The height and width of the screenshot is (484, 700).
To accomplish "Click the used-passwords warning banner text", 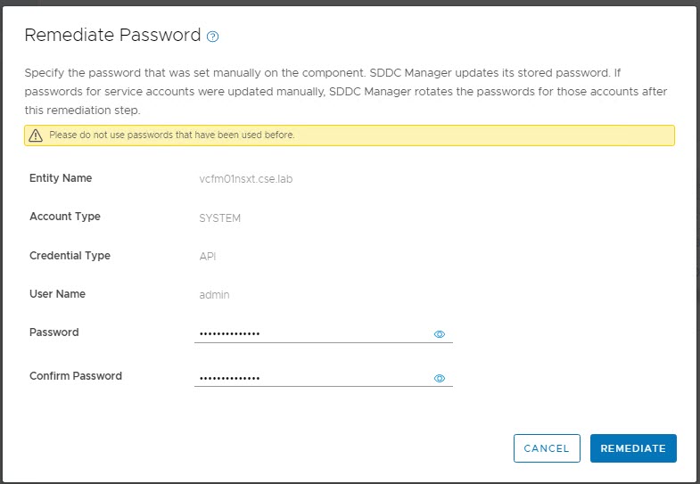I will [171, 135].
